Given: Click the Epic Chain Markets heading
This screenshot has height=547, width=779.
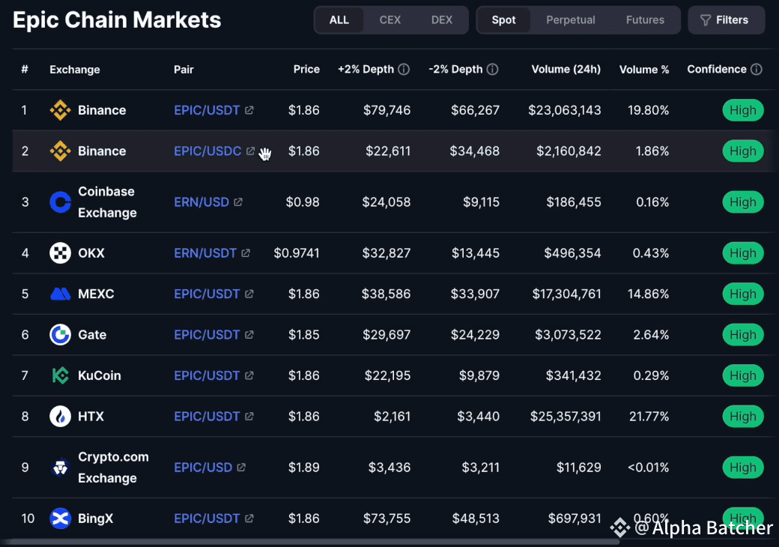Looking at the screenshot, I should click(x=117, y=20).
